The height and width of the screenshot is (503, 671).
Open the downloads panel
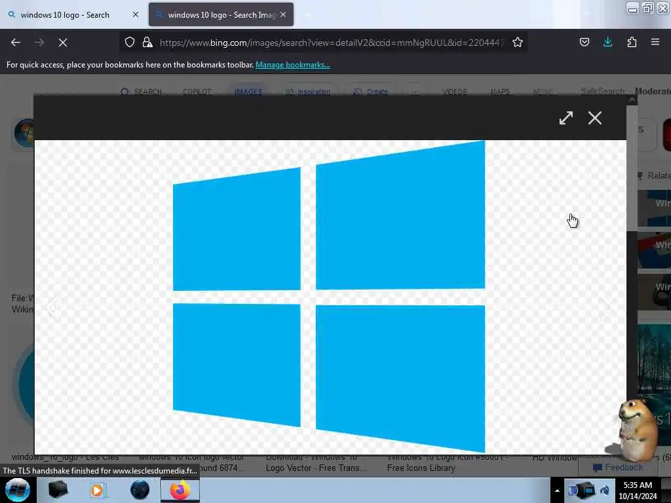click(607, 42)
